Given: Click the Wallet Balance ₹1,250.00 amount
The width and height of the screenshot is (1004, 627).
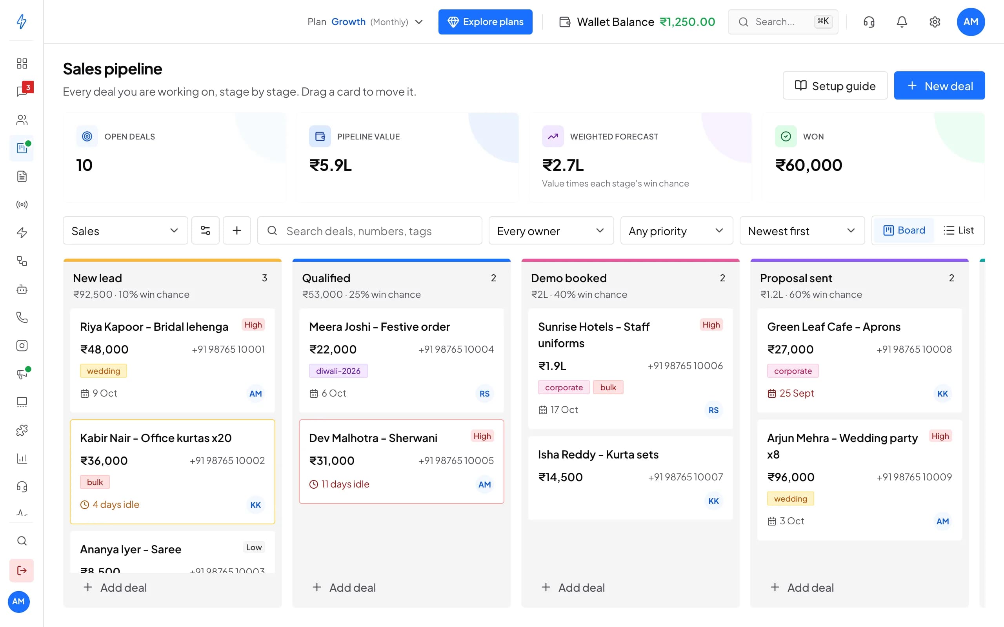Looking at the screenshot, I should [687, 22].
